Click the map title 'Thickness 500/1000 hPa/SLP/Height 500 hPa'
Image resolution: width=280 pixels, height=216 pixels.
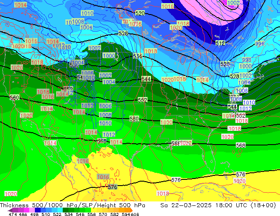coord(72,205)
